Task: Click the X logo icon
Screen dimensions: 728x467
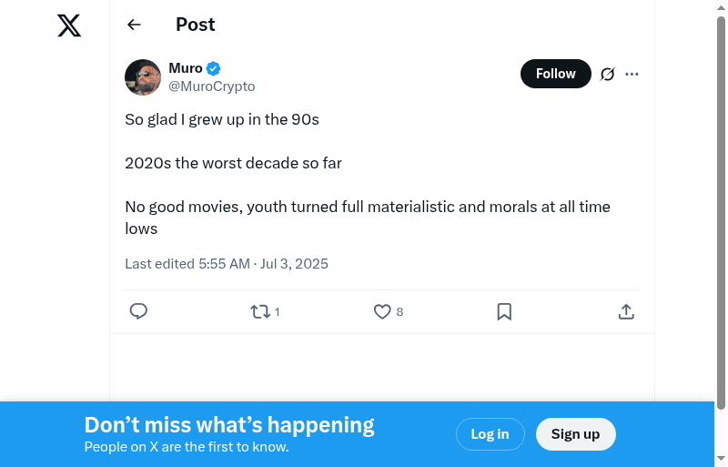Action: point(69,25)
